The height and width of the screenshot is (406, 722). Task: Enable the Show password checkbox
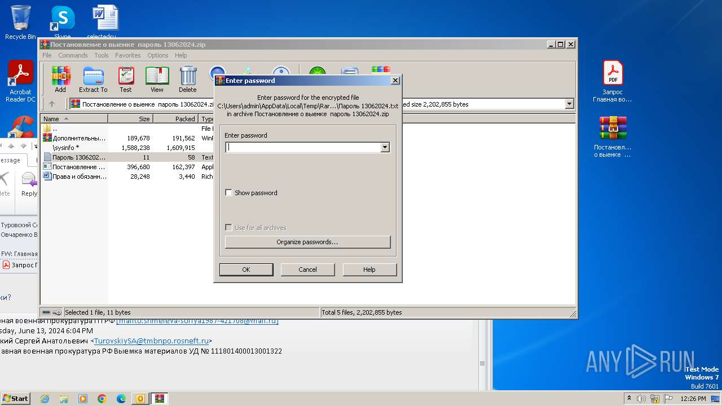(228, 193)
